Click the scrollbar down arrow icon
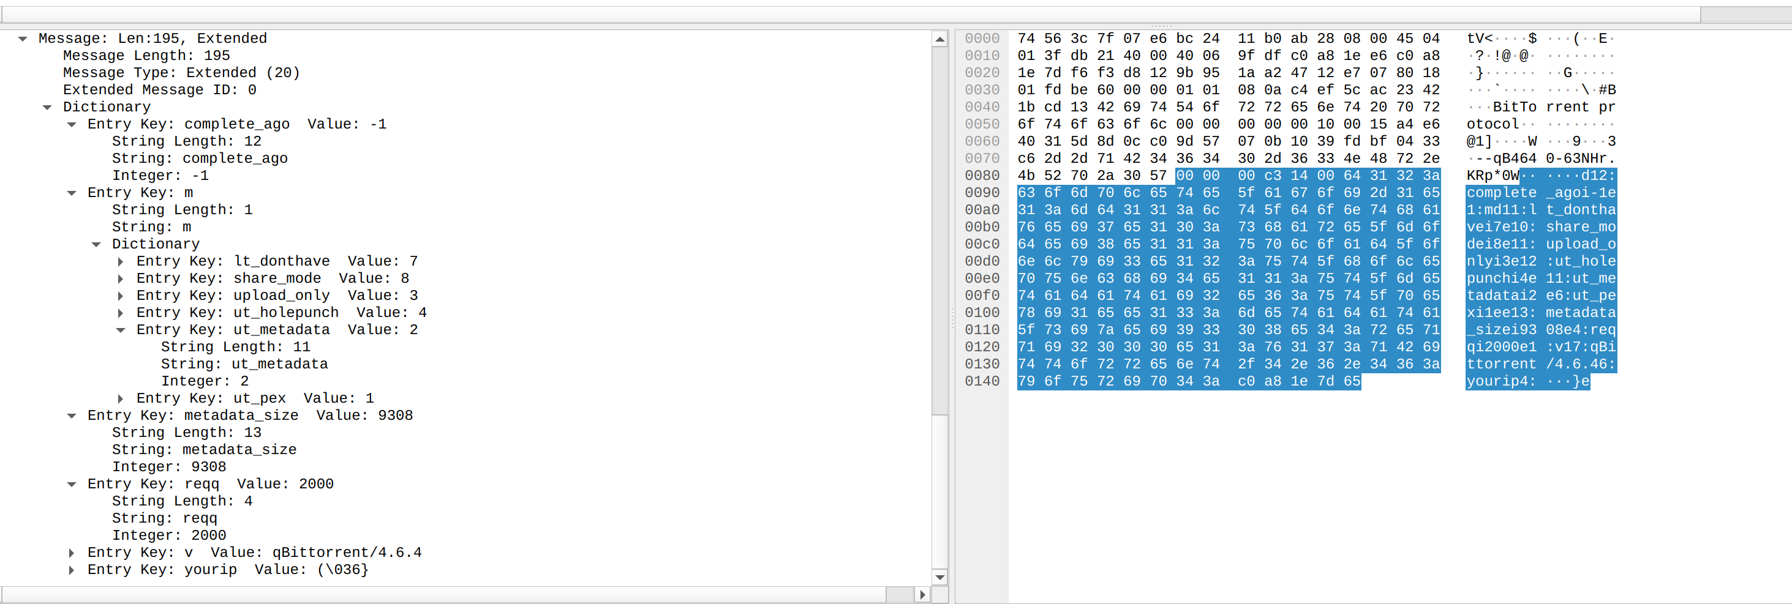This screenshot has height=604, width=1792. tap(941, 577)
